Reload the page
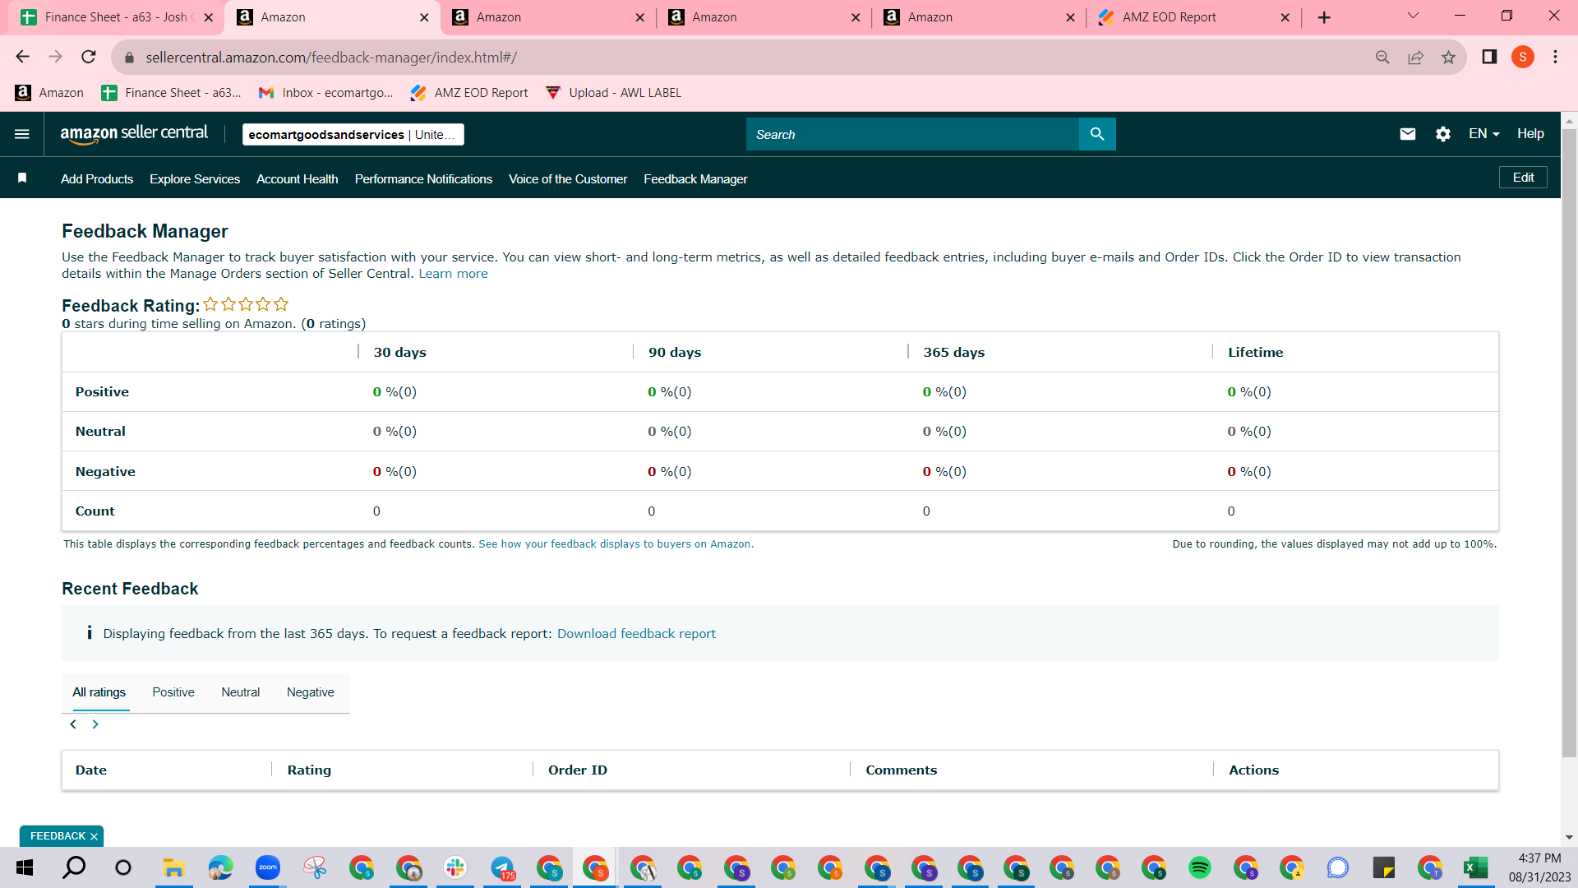The width and height of the screenshot is (1578, 888). 89,57
